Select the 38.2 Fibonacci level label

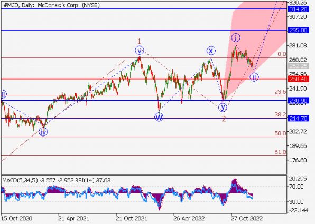tap(280, 114)
